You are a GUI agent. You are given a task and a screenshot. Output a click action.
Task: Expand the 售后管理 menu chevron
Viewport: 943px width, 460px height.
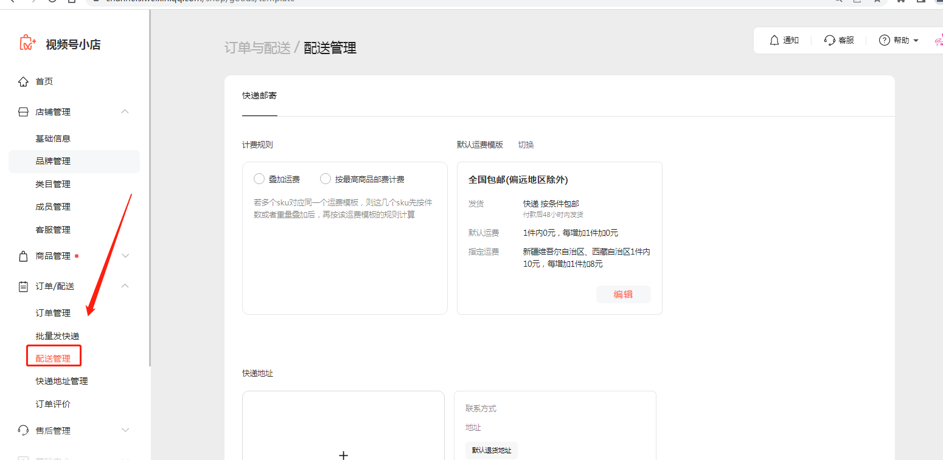pos(125,431)
